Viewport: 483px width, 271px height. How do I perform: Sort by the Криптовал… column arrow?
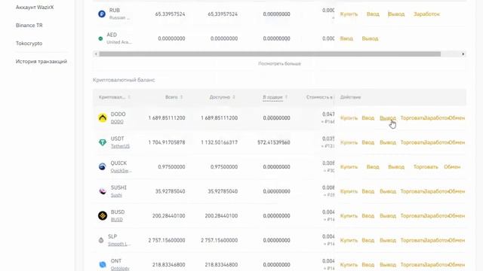[x=129, y=97]
